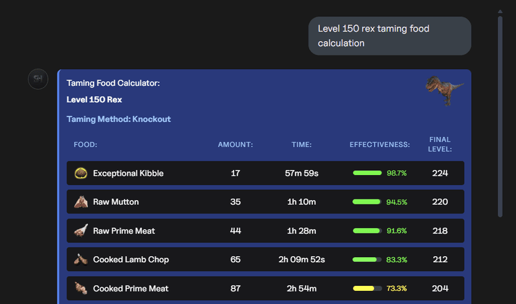The width and height of the screenshot is (516, 304).
Task: Click the time '57m 59s'
Action: coord(302,173)
